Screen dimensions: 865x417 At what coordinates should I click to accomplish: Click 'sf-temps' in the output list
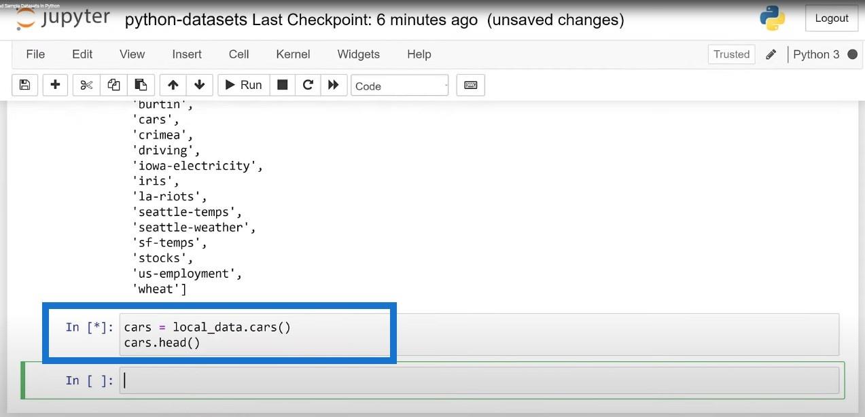[x=166, y=242]
